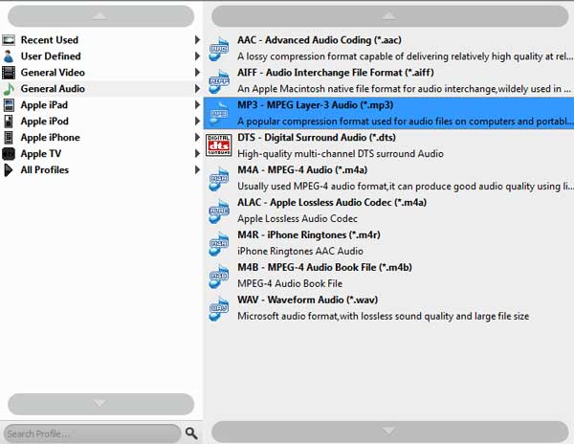Expand User Defined submenu arrow
The width and height of the screenshot is (574, 444).
pyautogui.click(x=197, y=56)
